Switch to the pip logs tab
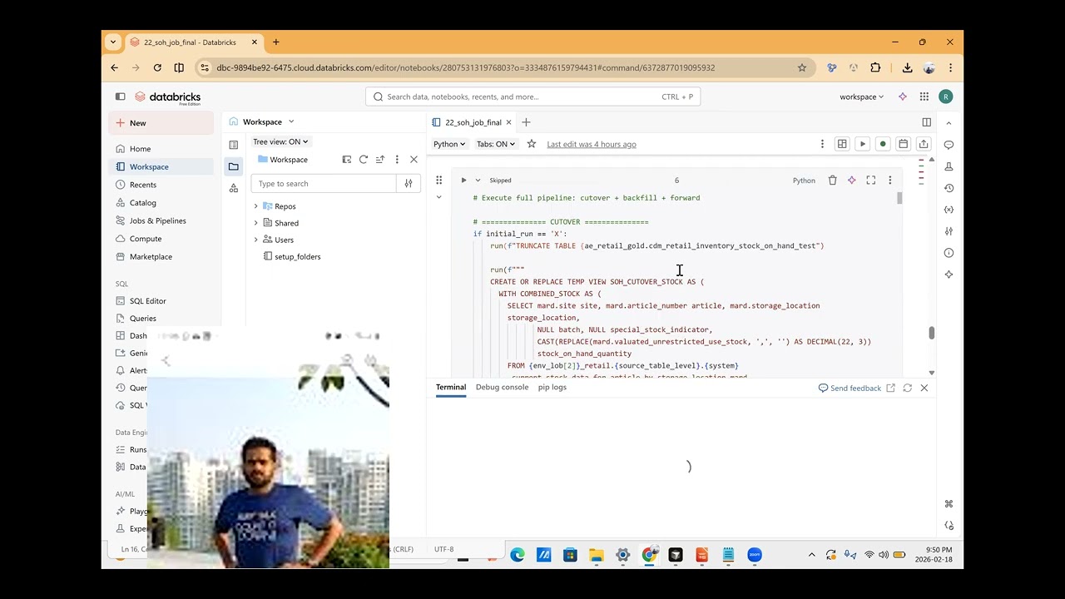This screenshot has width=1065, height=599. click(552, 387)
